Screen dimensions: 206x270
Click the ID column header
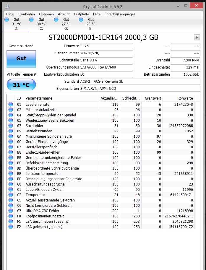coord(19,98)
